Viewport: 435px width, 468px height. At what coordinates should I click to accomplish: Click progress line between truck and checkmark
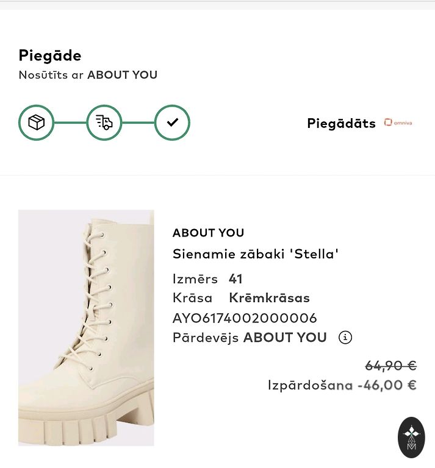click(138, 122)
